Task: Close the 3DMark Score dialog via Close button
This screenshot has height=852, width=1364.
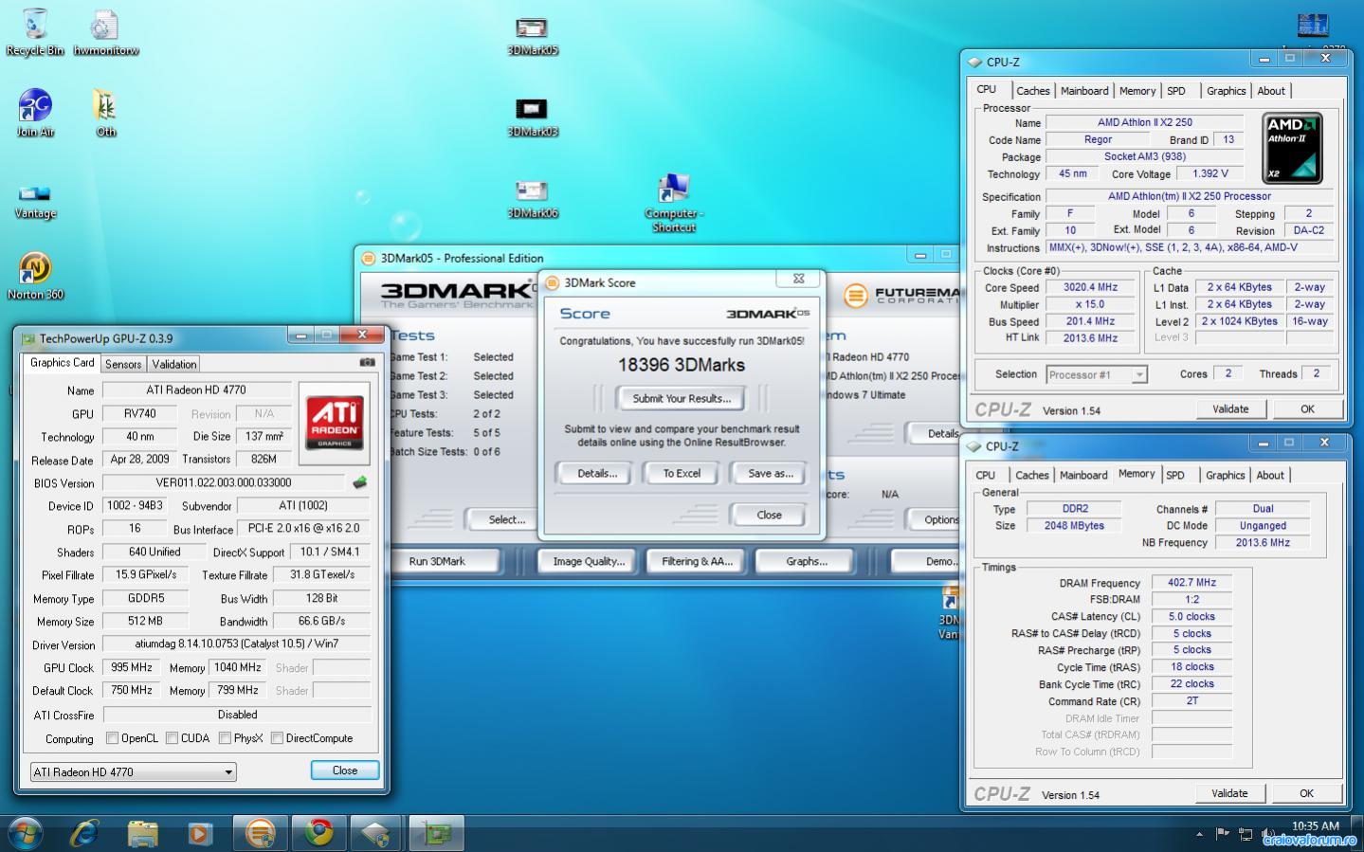Action: 769,516
